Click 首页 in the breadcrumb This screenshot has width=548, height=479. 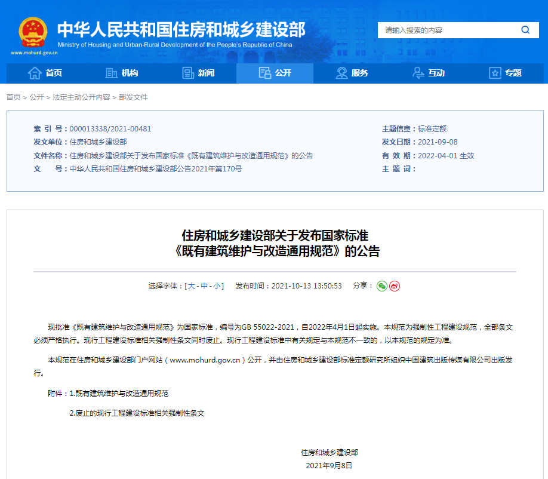[13, 97]
